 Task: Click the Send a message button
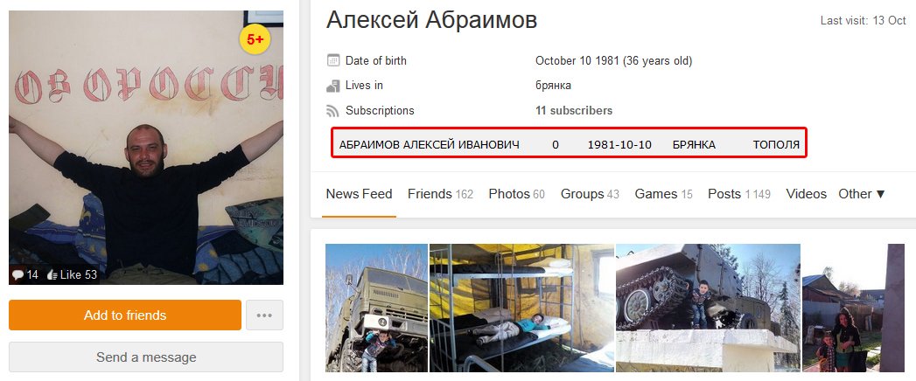coord(146,357)
